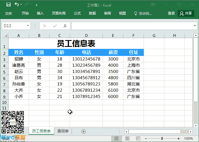199x142 pixels.
Task: Select salary cell 6100
Action: click(113, 90)
